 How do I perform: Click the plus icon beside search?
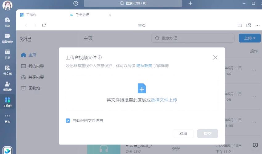[x=190, y=3]
